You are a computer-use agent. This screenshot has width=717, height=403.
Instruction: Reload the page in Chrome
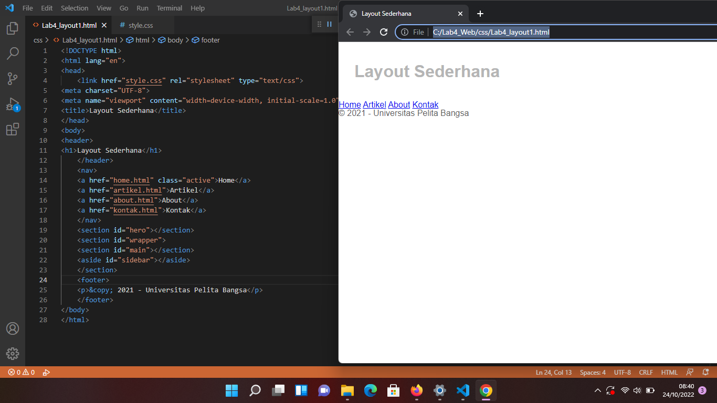[x=384, y=31]
